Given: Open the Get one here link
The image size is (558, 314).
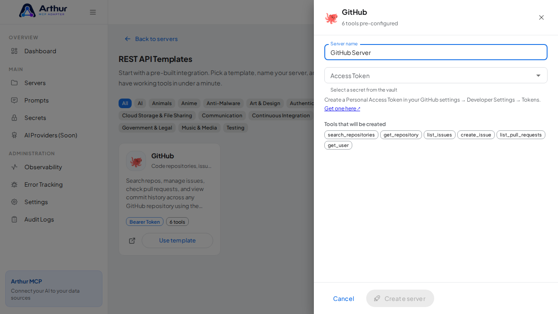Looking at the screenshot, I should click(342, 108).
